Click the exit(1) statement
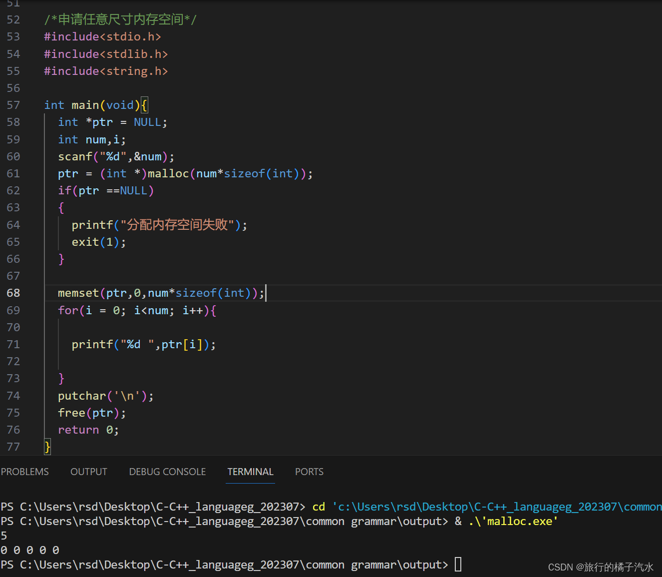 (99, 242)
